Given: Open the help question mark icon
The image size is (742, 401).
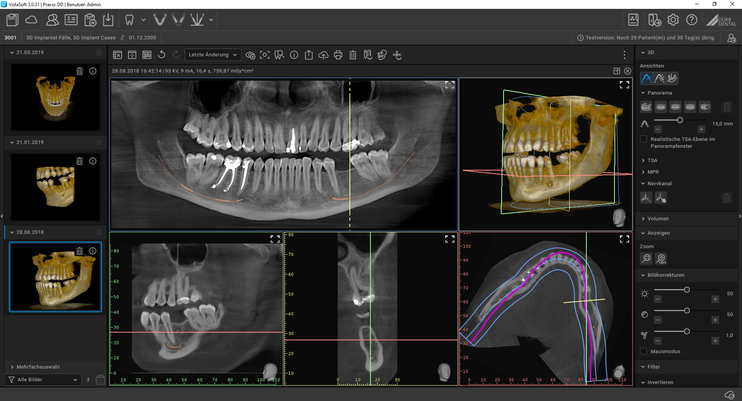Looking at the screenshot, I should pos(692,20).
